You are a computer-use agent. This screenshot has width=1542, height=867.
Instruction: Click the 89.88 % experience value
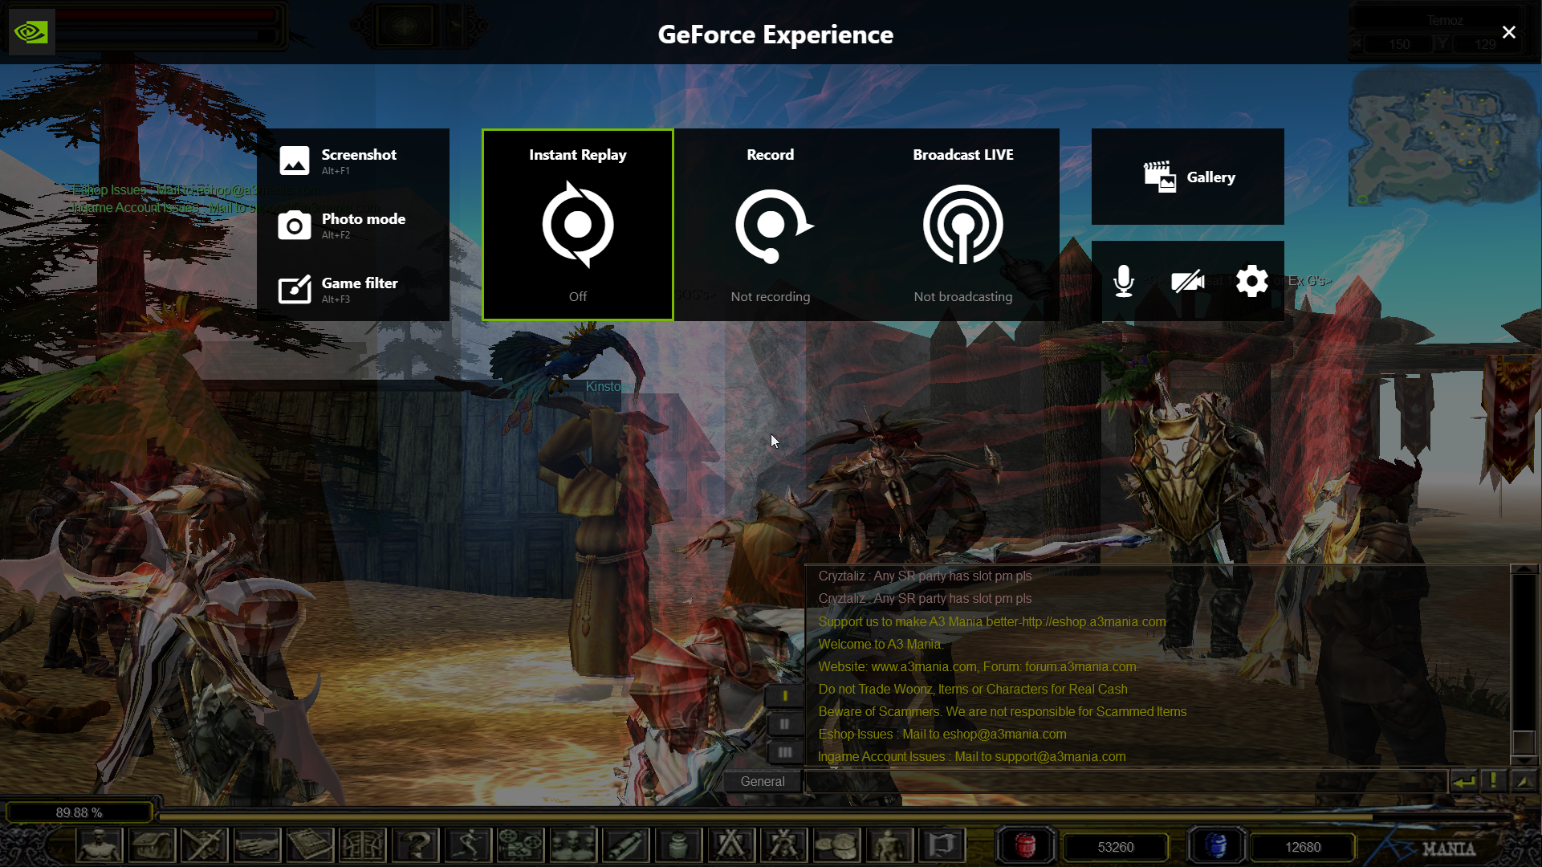pyautogui.click(x=79, y=812)
